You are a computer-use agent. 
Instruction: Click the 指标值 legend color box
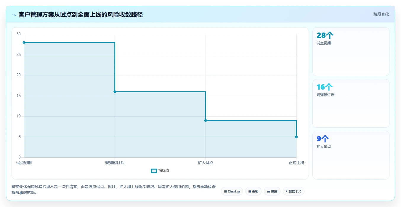tap(154, 171)
